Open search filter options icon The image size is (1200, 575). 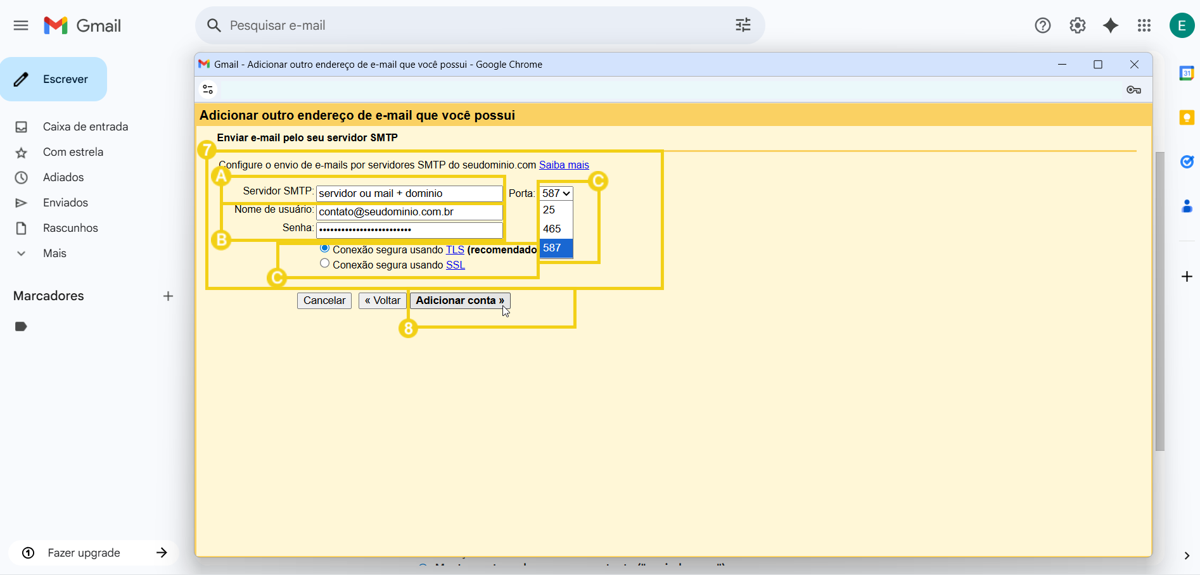click(x=743, y=25)
